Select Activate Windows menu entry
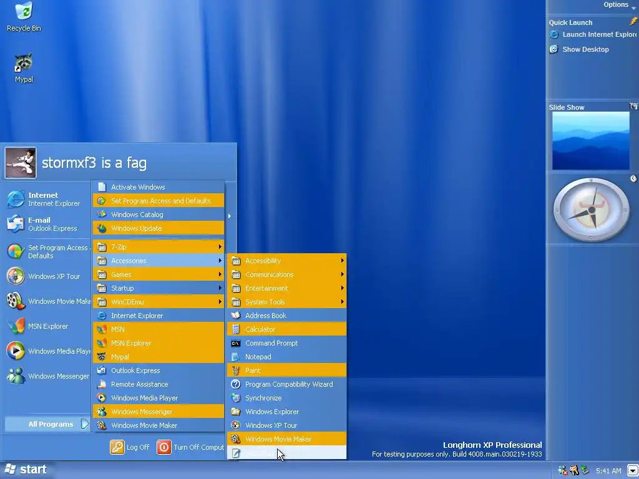 (159, 187)
